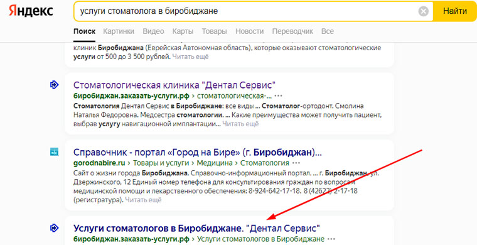Open the стоматологическая-... breadcrumb path
Screen dimensions: 477x245
pos(234,96)
